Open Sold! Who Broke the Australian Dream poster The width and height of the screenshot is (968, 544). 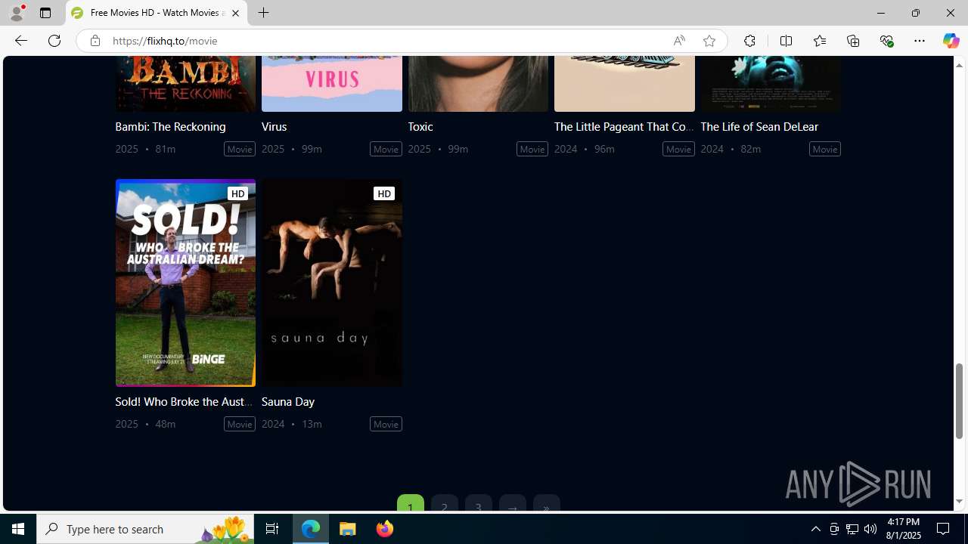click(x=185, y=283)
